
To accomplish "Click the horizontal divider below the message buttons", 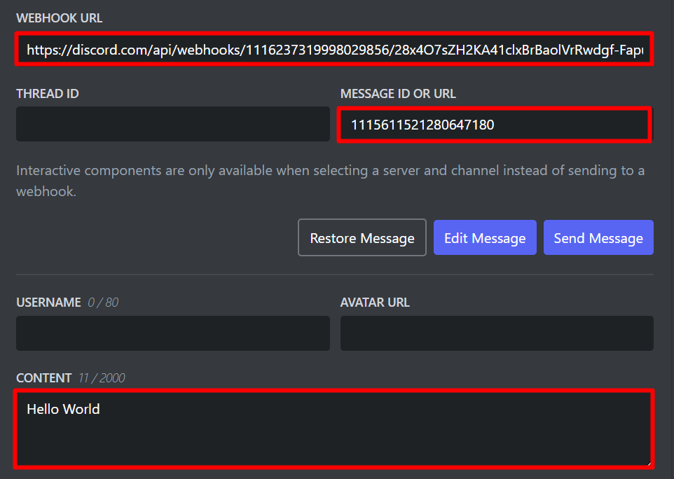I will click(334, 274).
